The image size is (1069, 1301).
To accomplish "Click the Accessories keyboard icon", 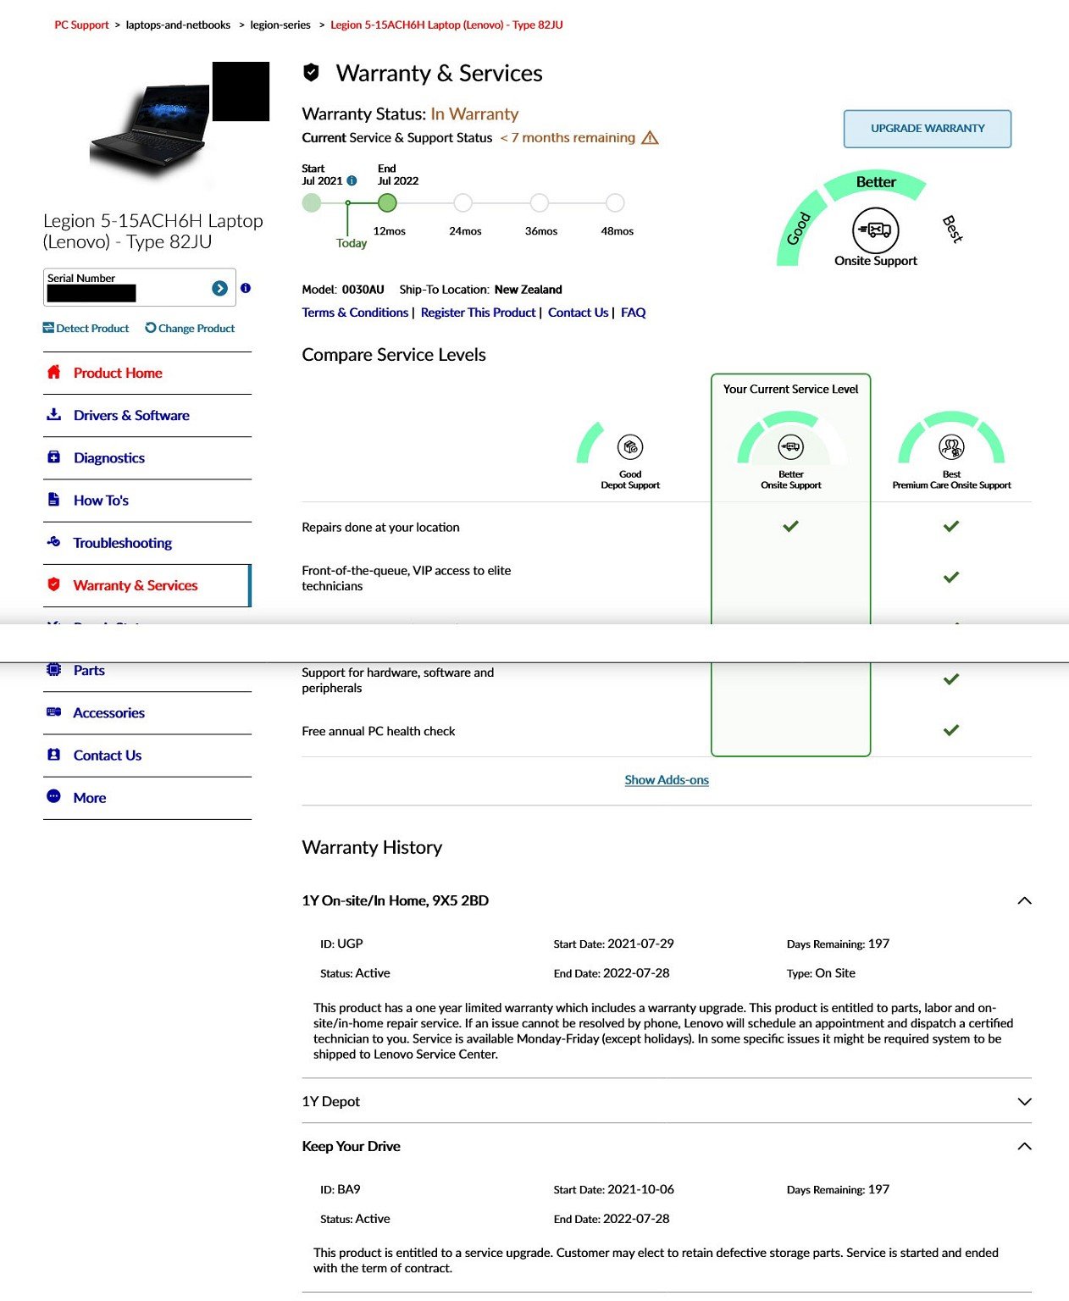I will point(53,711).
